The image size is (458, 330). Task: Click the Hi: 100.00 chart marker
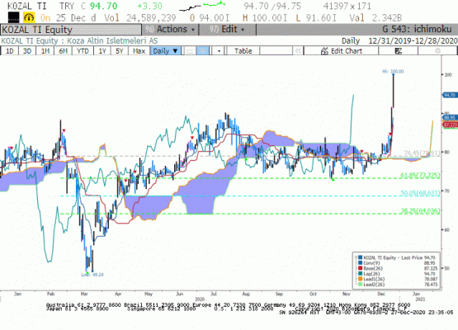(x=393, y=71)
